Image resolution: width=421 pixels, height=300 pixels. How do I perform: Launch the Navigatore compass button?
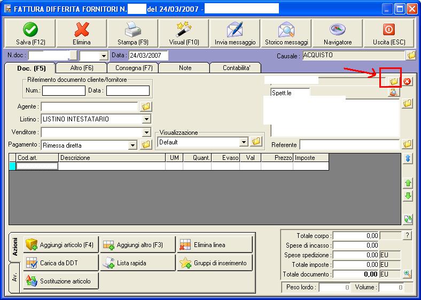tap(338, 33)
